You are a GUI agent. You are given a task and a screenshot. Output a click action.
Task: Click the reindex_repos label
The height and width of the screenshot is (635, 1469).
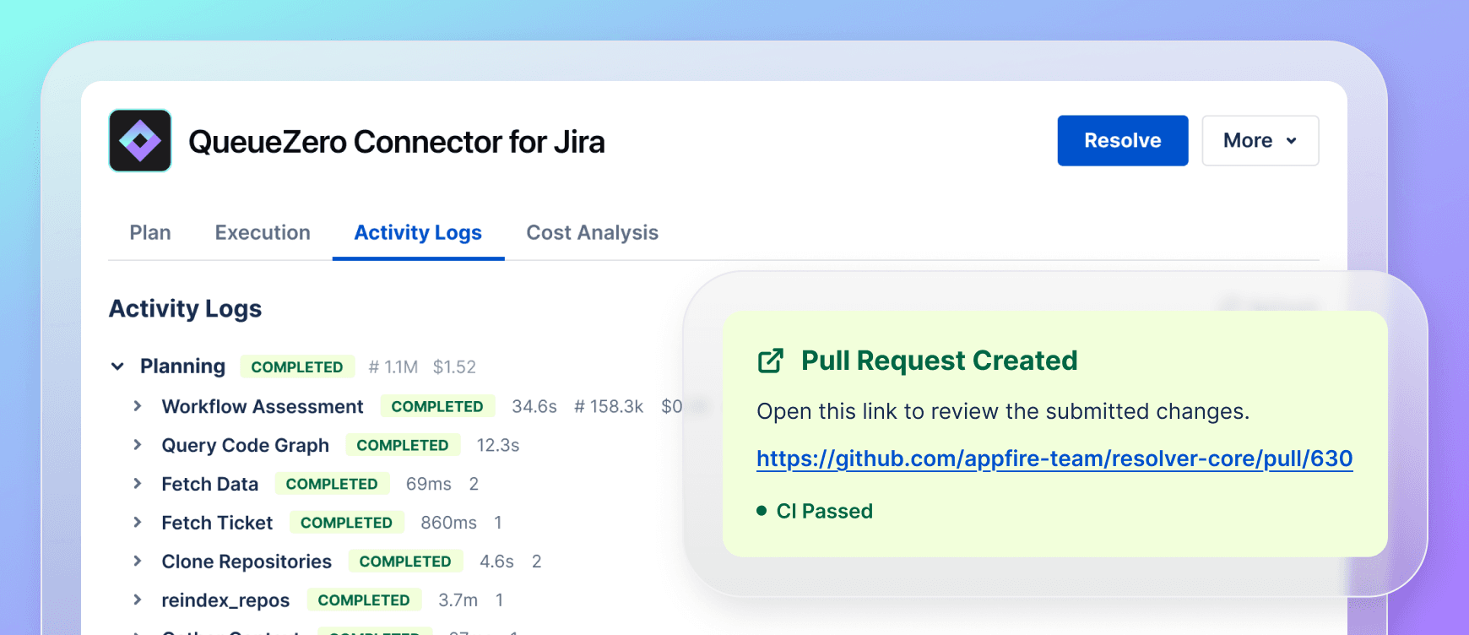tap(225, 600)
